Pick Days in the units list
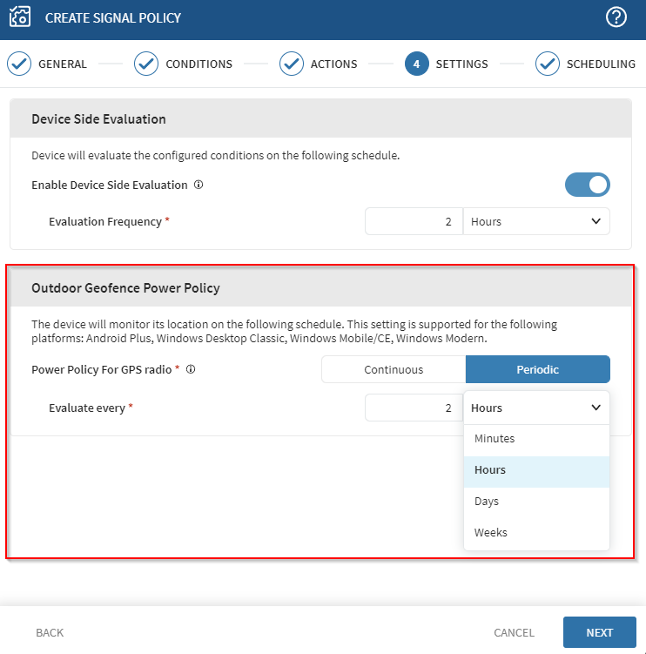Screen dimensions: 646x654 (488, 502)
